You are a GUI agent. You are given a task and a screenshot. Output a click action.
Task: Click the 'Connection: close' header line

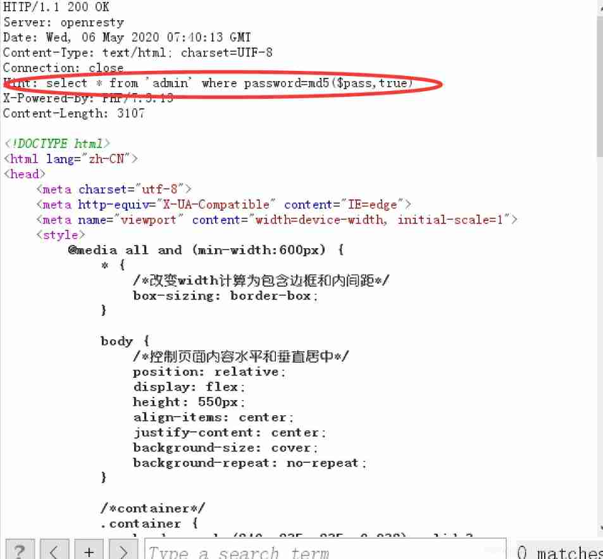click(x=63, y=68)
